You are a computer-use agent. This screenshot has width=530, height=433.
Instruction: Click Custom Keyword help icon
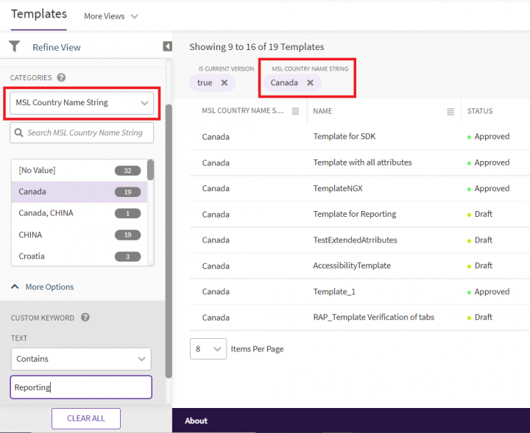point(85,318)
